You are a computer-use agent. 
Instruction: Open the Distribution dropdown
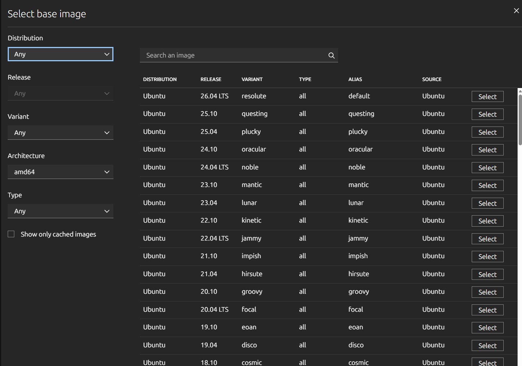61,54
